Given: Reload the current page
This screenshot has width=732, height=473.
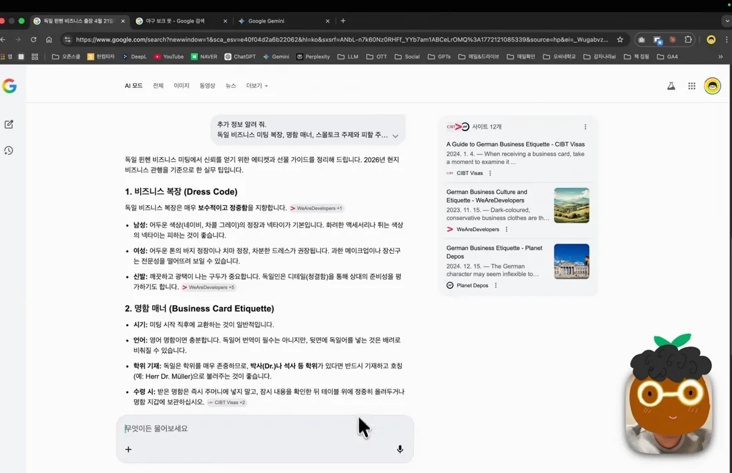Looking at the screenshot, I should click(33, 40).
